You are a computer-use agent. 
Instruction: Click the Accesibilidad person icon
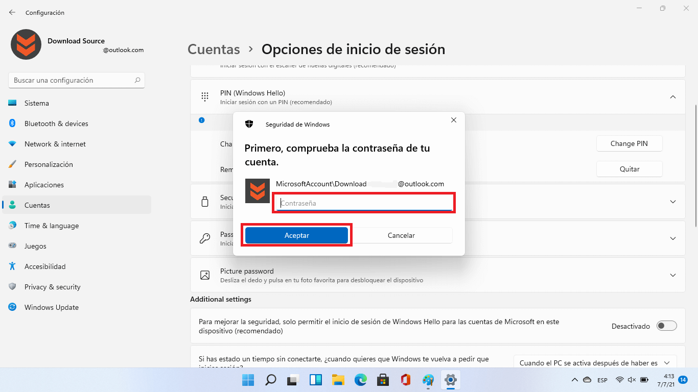pyautogui.click(x=12, y=266)
